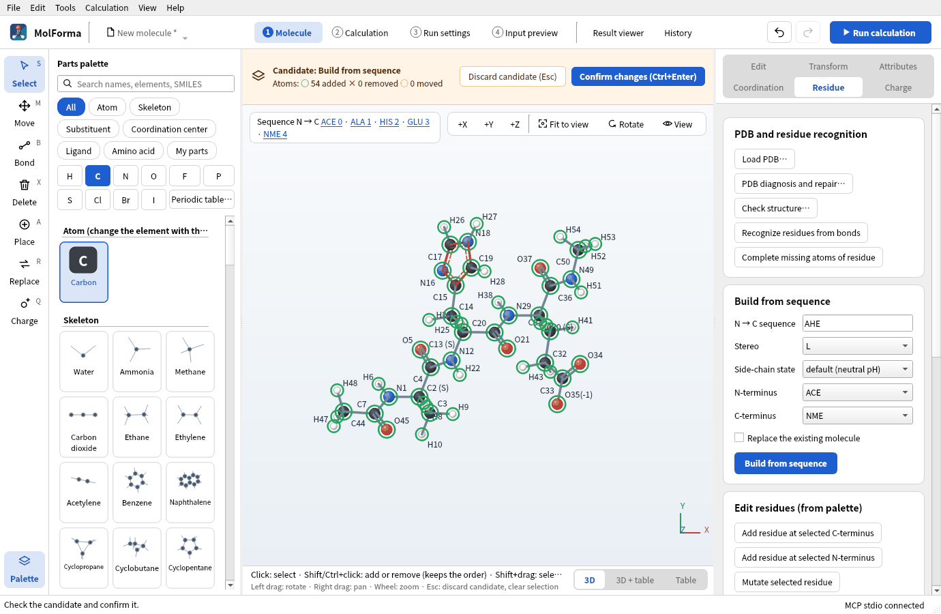Open the Side-chain state dropdown

[858, 369]
